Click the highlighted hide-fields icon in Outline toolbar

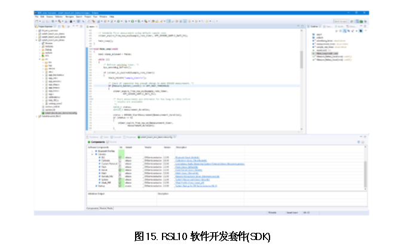[345, 31]
